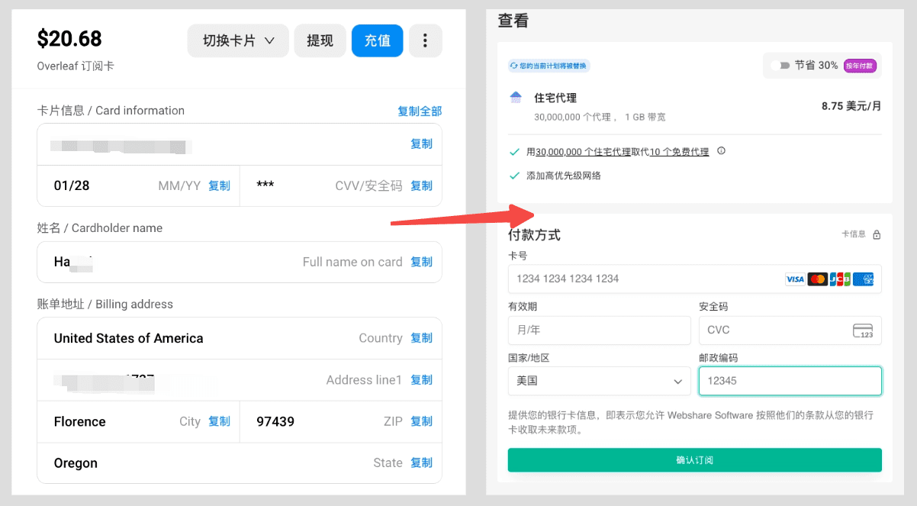Click the 添加高优先级网络 feature text
917x506 pixels.
pos(564,176)
